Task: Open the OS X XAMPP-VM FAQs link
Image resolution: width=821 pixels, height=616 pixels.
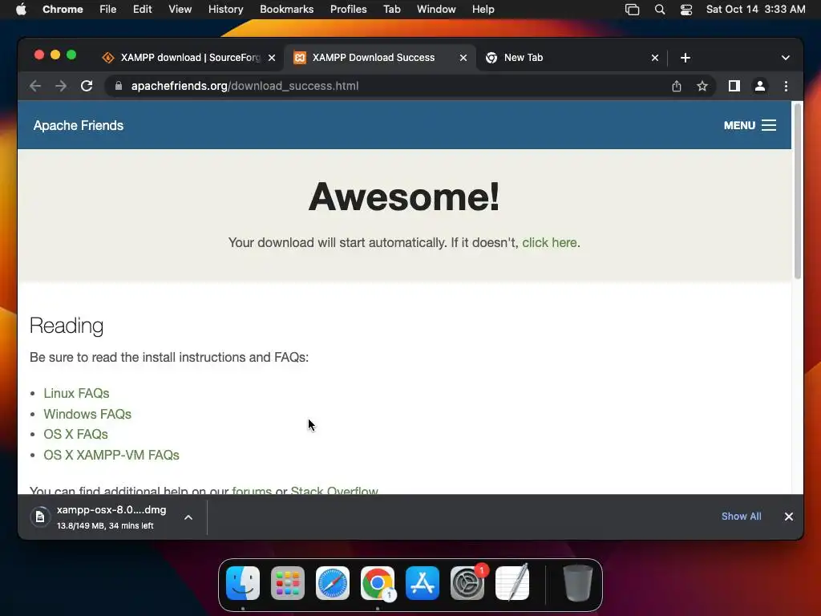Action: [111, 456]
